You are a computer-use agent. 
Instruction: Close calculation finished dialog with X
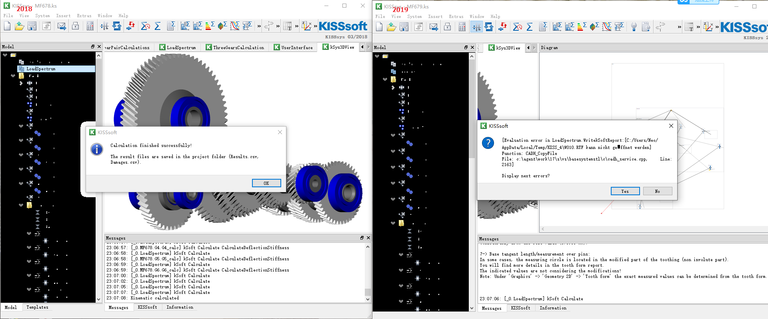(x=280, y=132)
